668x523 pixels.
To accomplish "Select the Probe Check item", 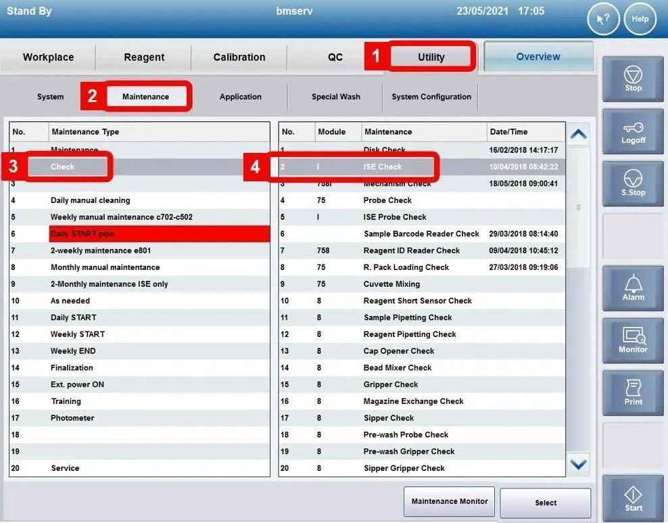I will click(x=422, y=200).
